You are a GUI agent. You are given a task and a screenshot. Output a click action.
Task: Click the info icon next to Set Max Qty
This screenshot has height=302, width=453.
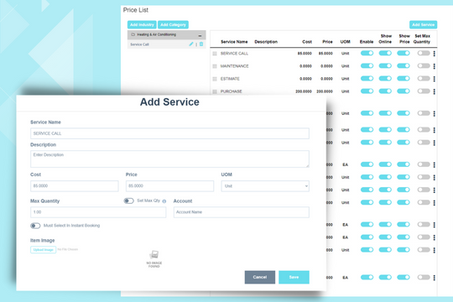(x=164, y=201)
